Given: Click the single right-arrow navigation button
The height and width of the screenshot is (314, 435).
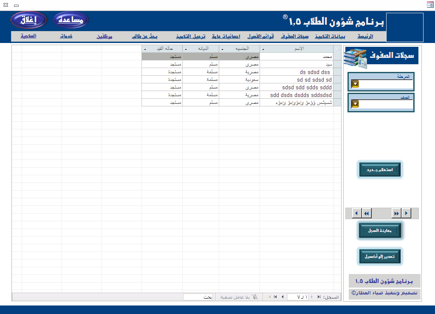Looking at the screenshot, I should tap(407, 213).
